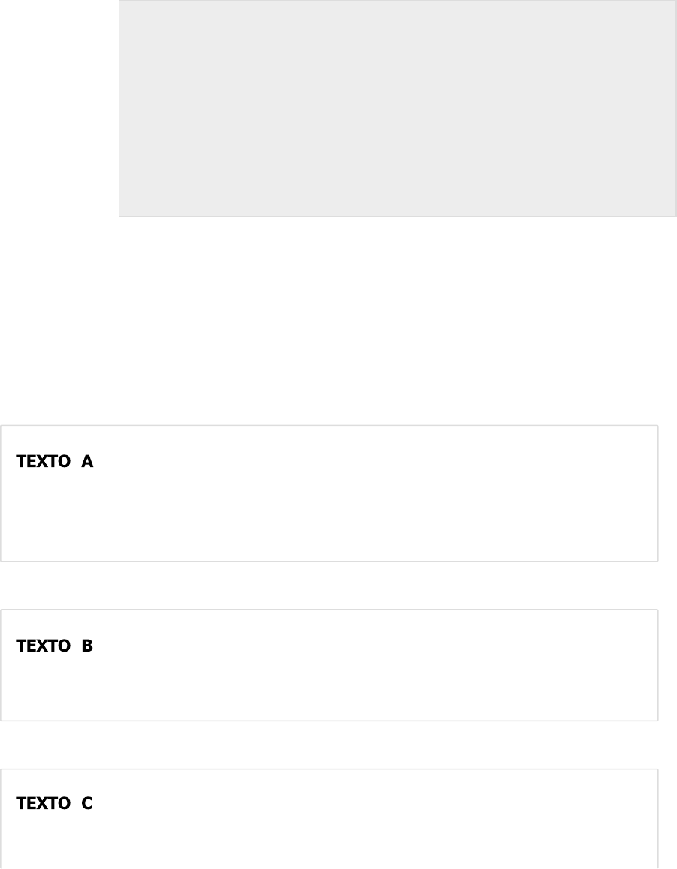Click the large gray panel at top

[x=397, y=108]
